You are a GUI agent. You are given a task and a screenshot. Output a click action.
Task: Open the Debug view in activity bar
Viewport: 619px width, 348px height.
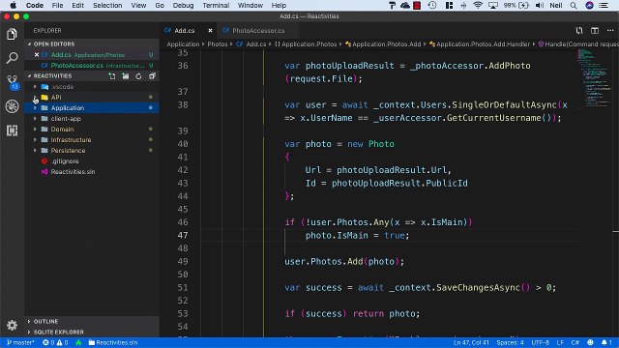tap(12, 106)
